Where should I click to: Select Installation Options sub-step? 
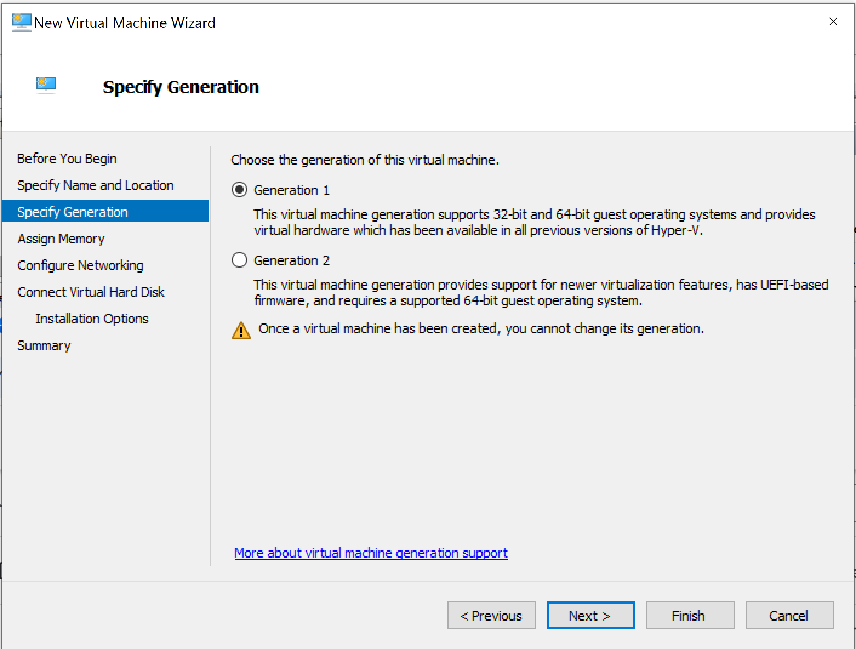tap(92, 319)
